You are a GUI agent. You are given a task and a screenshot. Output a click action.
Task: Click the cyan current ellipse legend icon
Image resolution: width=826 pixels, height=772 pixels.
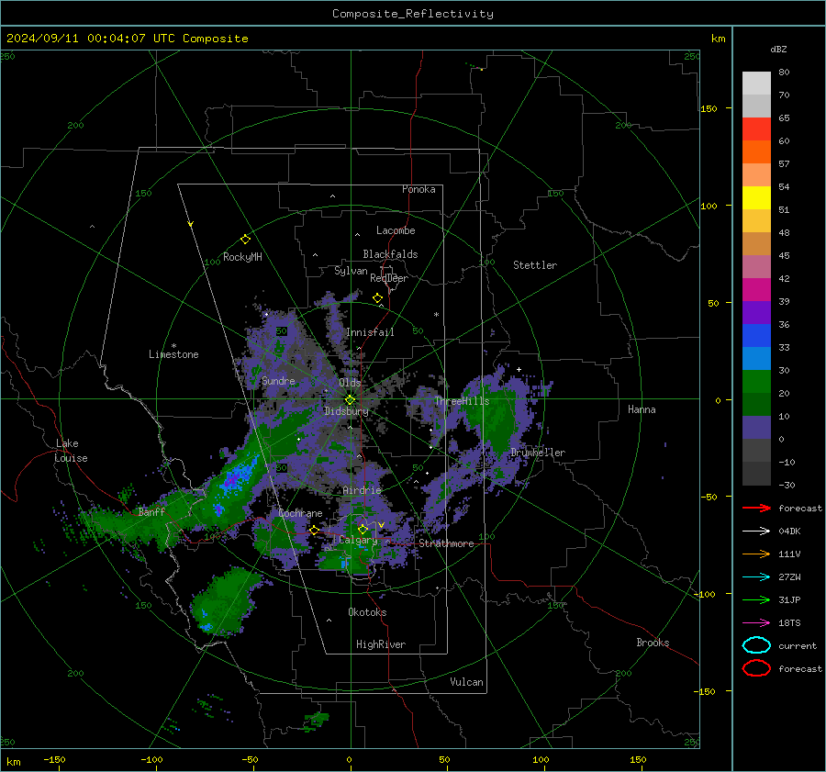pos(756,645)
